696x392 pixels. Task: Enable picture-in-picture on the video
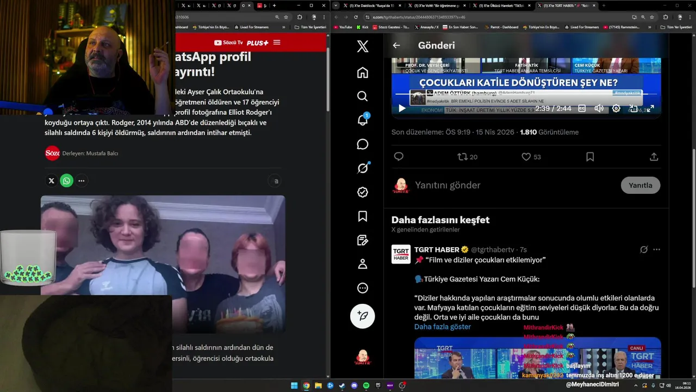633,108
